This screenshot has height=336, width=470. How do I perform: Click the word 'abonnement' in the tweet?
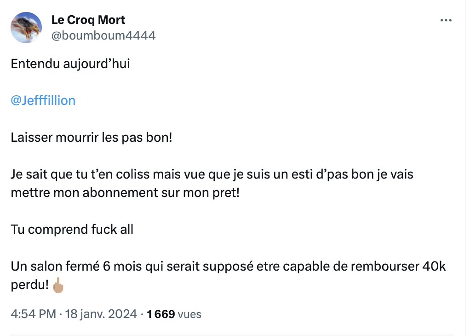120,192
